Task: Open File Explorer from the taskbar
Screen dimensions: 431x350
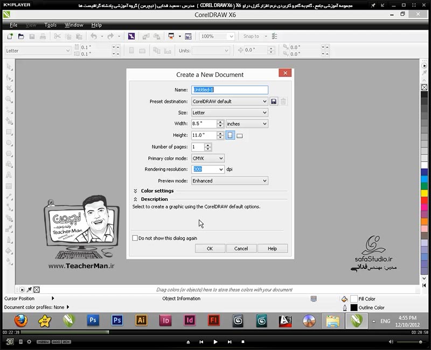Action: click(x=332, y=321)
